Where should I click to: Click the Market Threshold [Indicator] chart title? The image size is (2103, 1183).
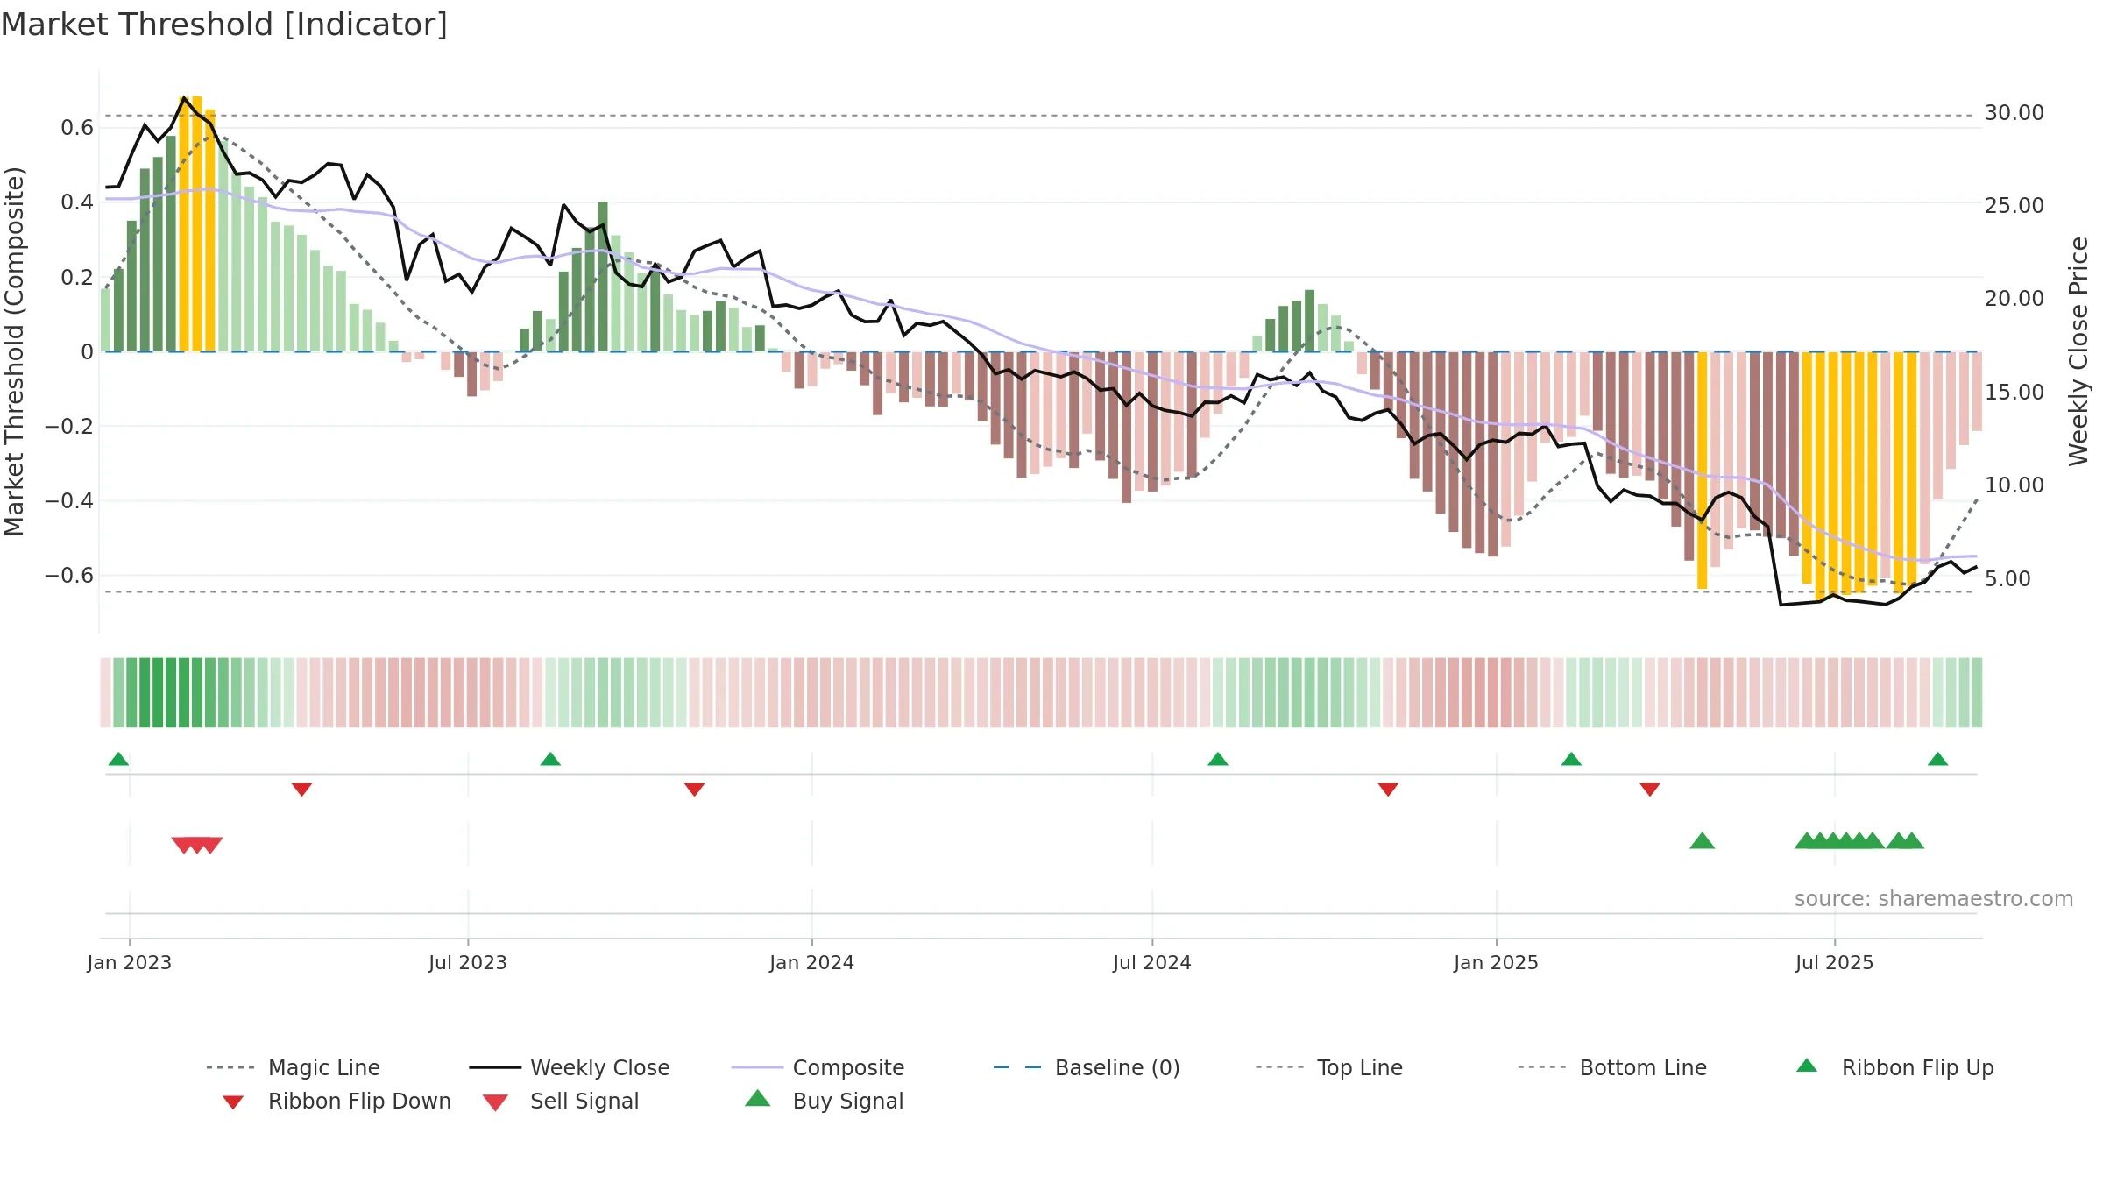tap(224, 25)
